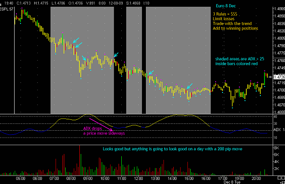The image size is (285, 184).
Task: Select the high value H:1.4715
Action: click(41, 3)
